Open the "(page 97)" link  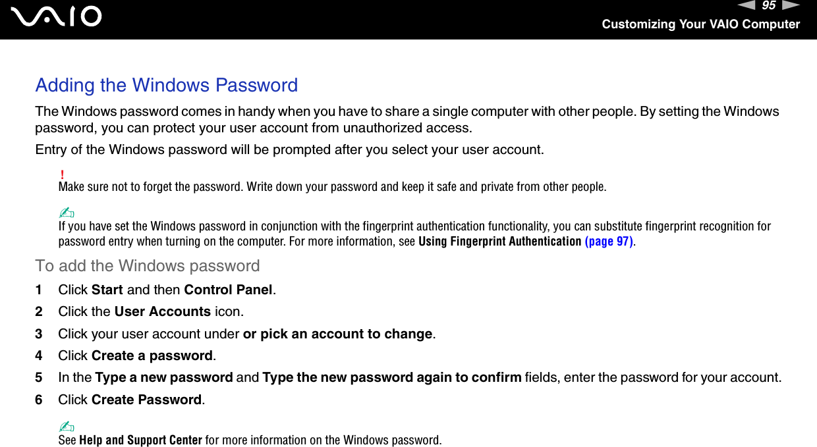pos(609,241)
